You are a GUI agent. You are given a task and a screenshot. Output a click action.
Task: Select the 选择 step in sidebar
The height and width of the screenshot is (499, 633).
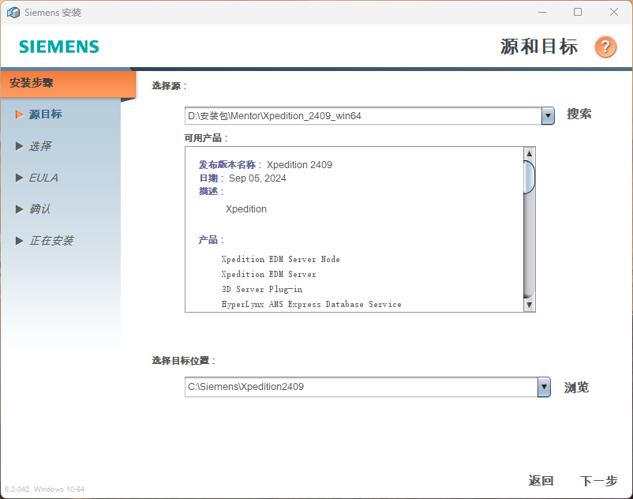pos(40,146)
